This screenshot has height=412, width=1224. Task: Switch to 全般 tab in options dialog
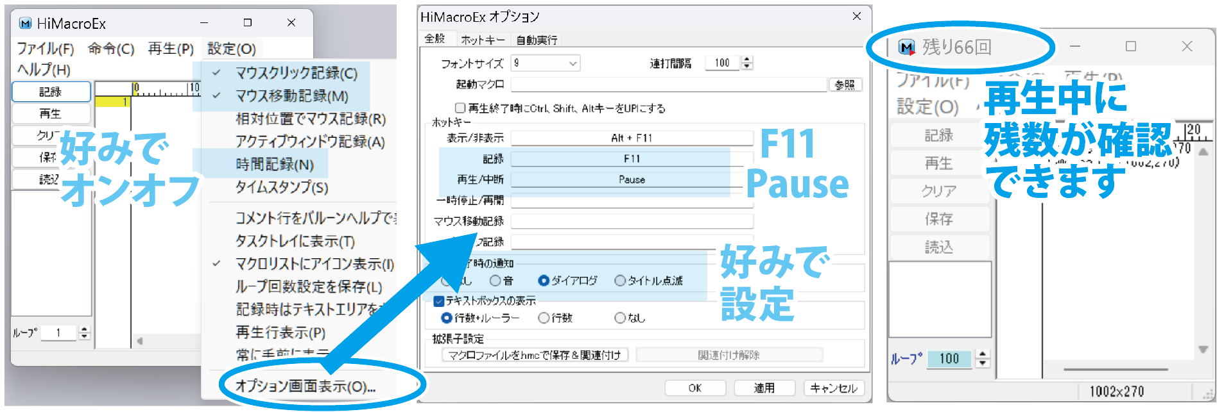click(435, 39)
